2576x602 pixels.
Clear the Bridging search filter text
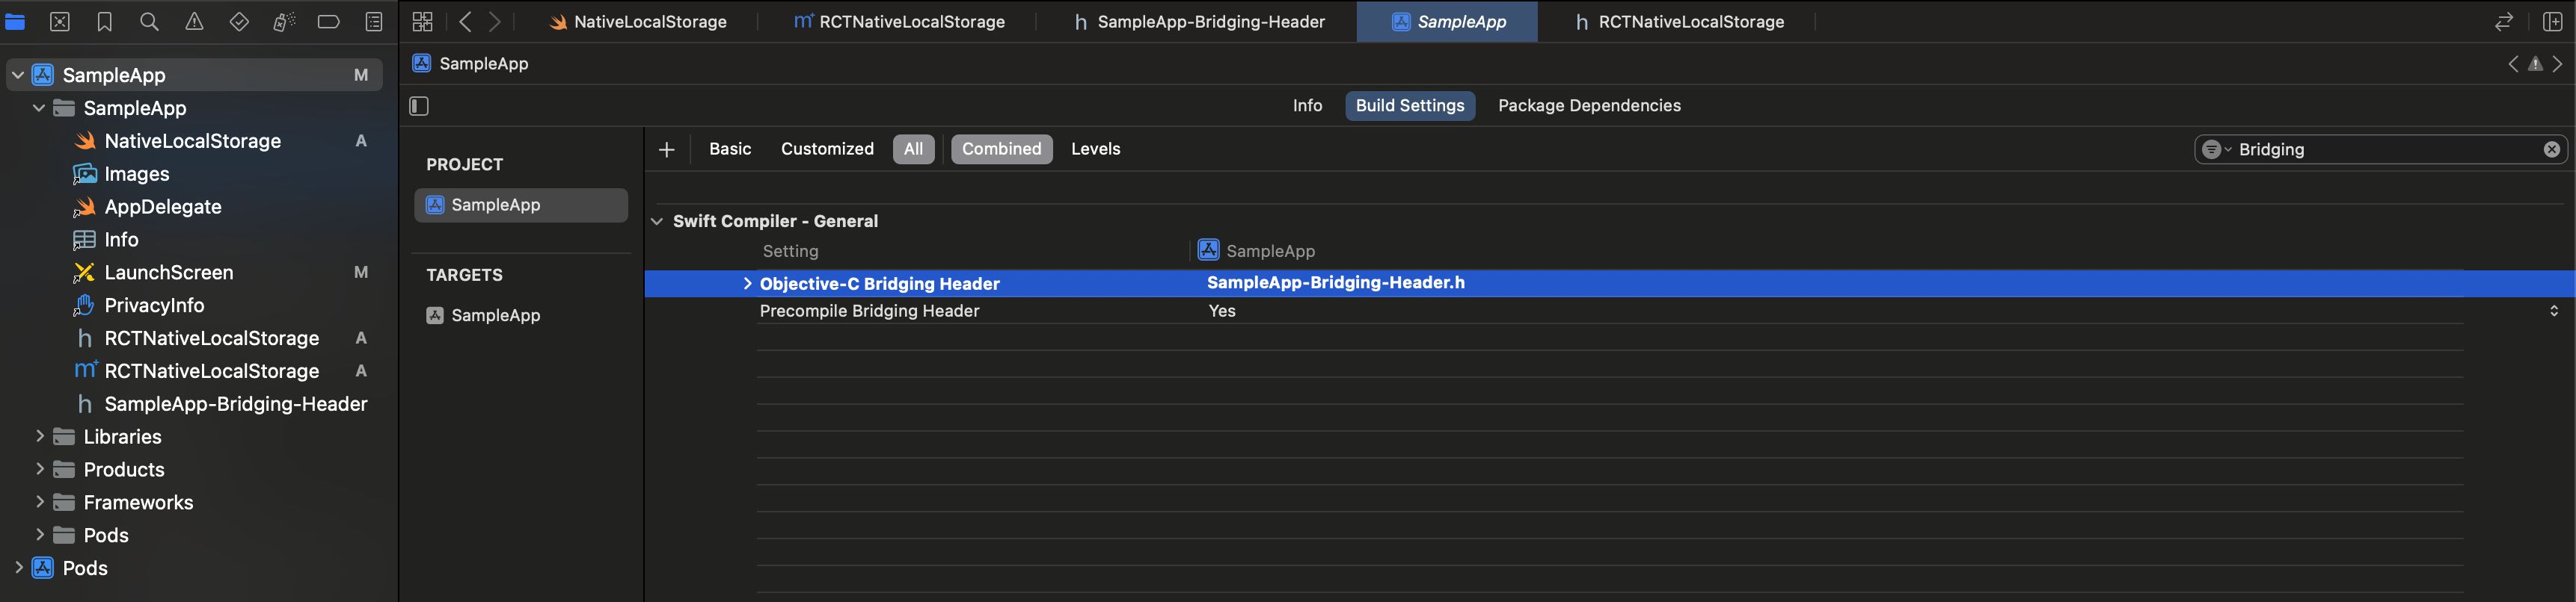coord(2551,149)
